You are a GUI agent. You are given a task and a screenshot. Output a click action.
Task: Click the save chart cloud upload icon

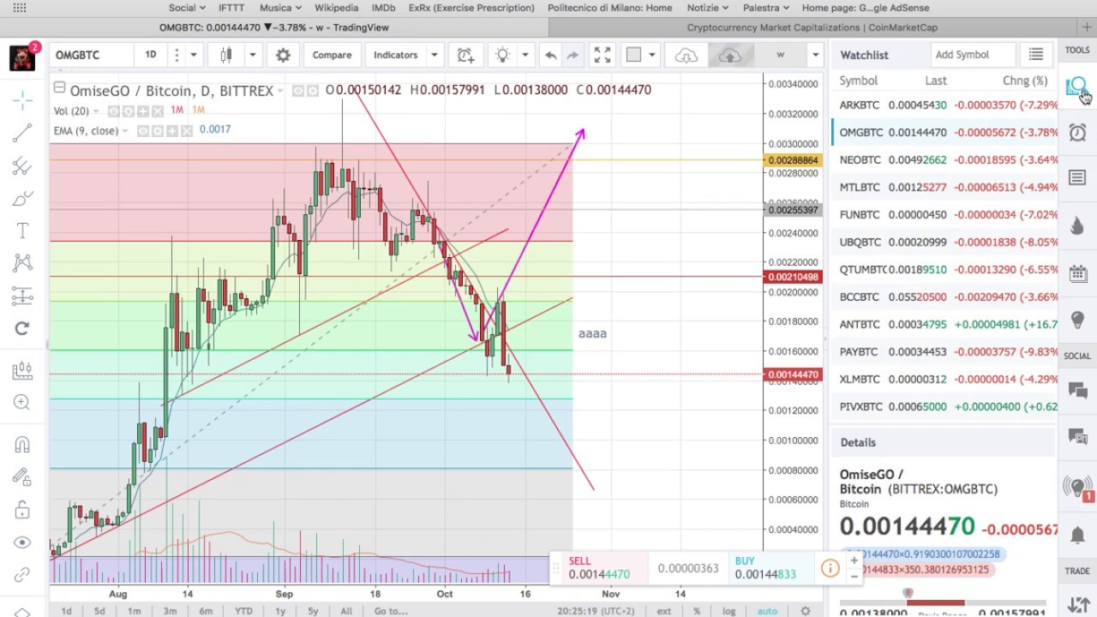[x=729, y=55]
